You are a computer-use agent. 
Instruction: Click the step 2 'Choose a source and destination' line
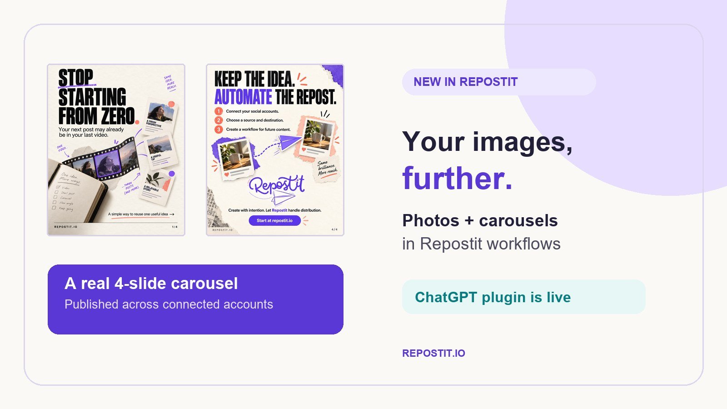249,120
